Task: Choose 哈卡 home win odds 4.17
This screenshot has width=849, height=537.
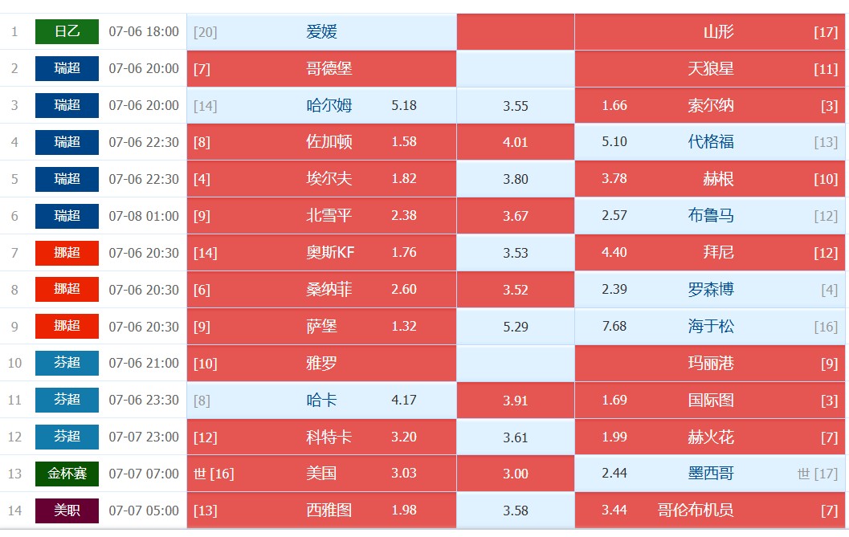Action: [321, 400]
